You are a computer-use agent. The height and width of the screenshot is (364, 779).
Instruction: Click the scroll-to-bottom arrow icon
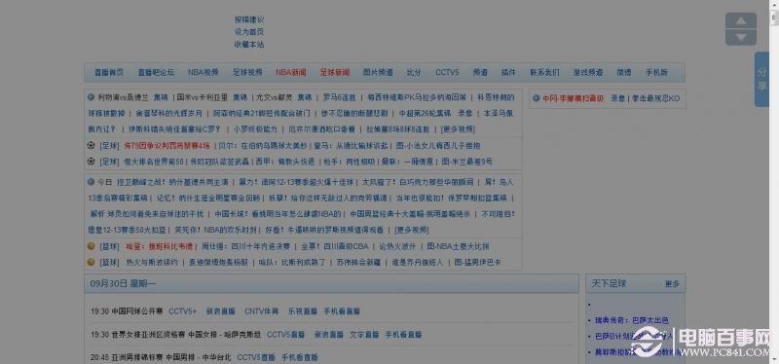741,37
